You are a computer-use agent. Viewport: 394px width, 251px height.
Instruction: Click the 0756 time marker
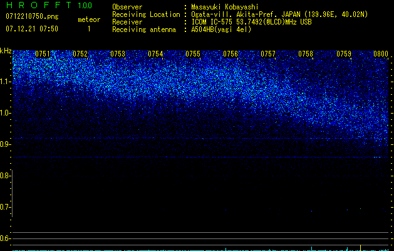pos(231,54)
